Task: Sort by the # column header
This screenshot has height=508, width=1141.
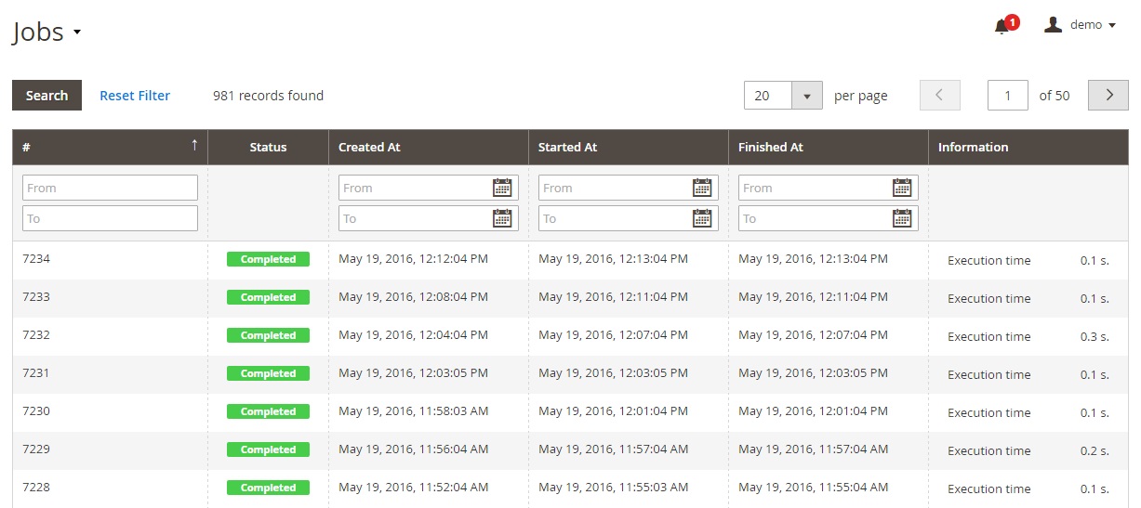Action: click(110, 147)
